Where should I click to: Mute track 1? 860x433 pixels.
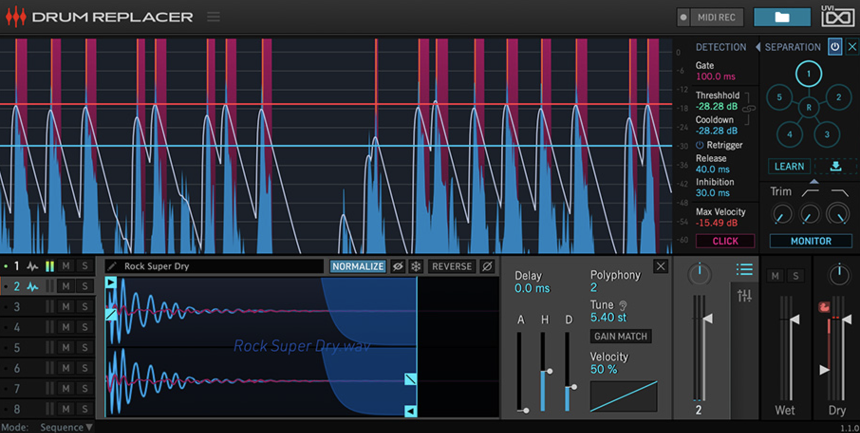[x=66, y=266]
